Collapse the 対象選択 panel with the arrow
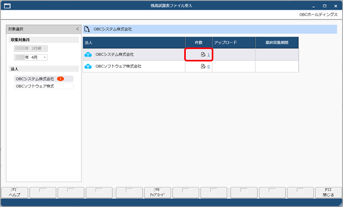 click(x=77, y=29)
